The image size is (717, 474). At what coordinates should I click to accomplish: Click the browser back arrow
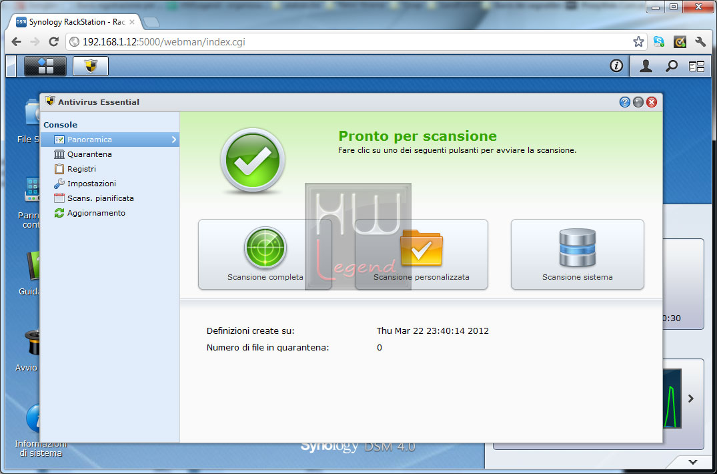coord(16,41)
